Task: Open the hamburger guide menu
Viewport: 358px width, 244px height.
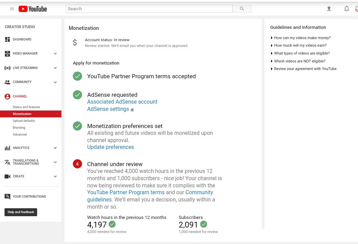Action: tap(12, 9)
